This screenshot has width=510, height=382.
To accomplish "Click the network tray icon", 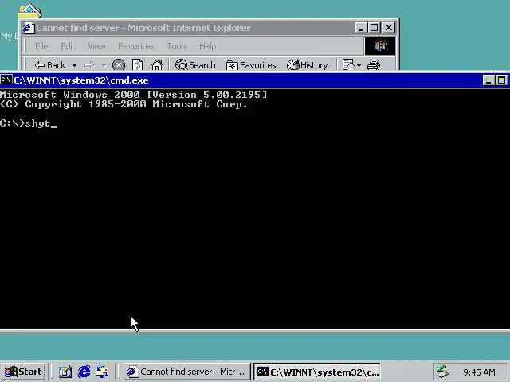I will 442,372.
